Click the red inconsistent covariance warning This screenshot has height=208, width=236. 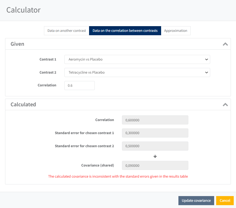point(118,176)
